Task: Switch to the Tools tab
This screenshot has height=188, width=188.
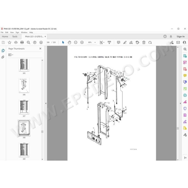Action: coord(15,37)
